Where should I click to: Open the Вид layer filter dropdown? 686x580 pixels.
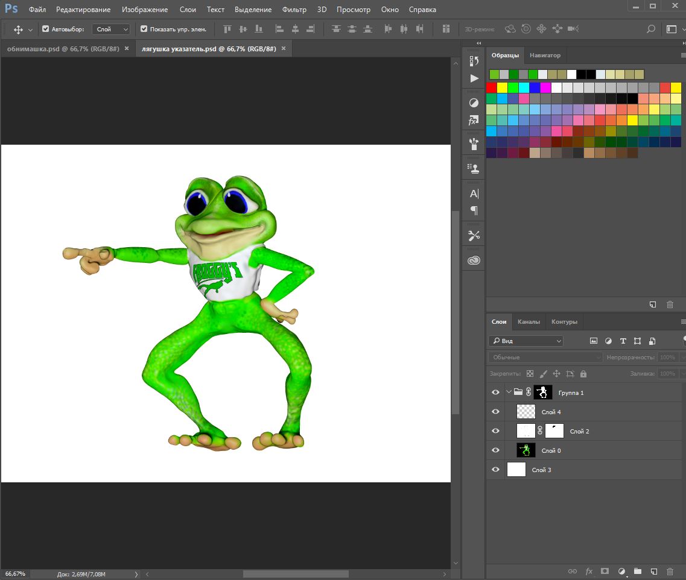click(x=526, y=341)
